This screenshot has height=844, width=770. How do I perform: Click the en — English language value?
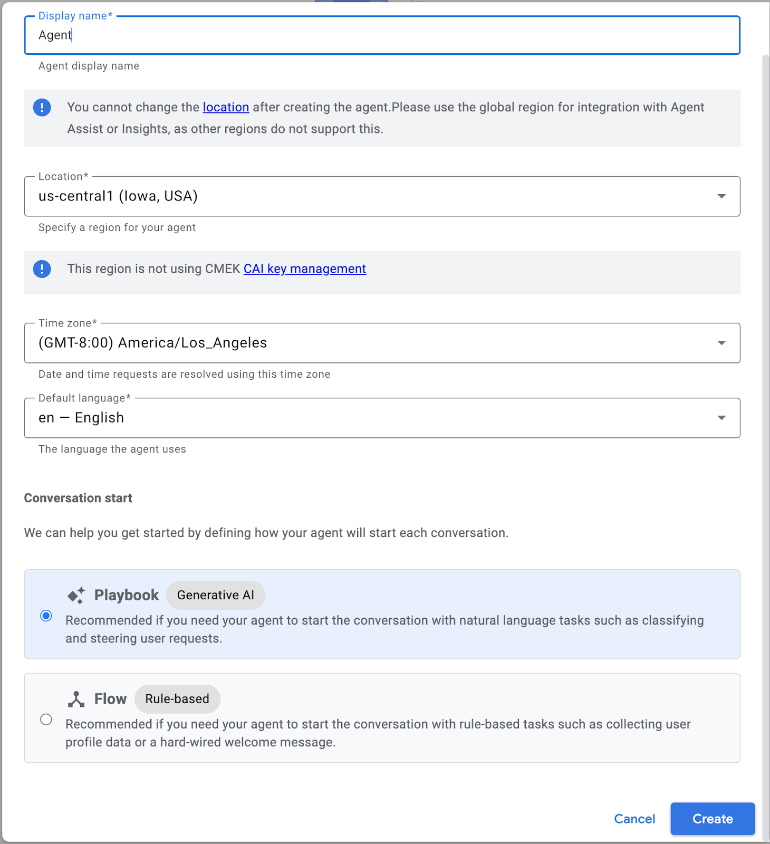coord(81,418)
